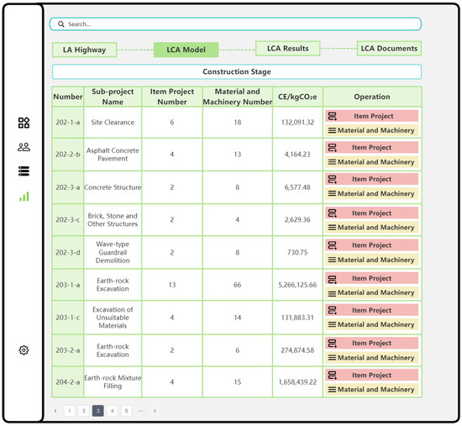Go to previous page arrow

pos(55,411)
